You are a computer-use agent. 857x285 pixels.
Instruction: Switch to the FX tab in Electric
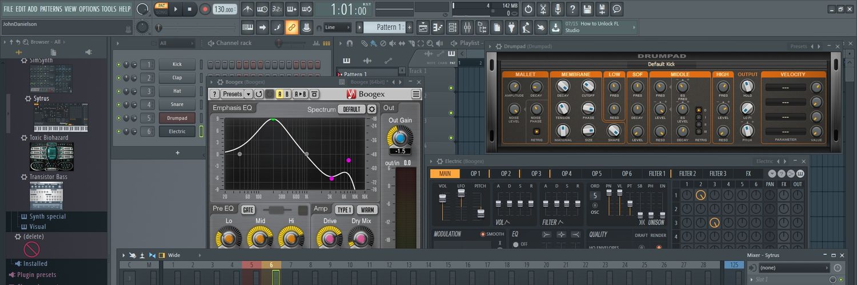[748, 174]
